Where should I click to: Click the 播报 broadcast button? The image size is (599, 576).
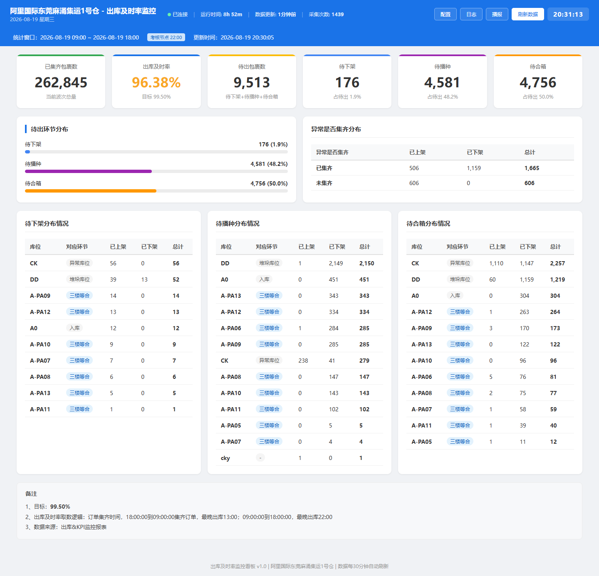click(497, 14)
